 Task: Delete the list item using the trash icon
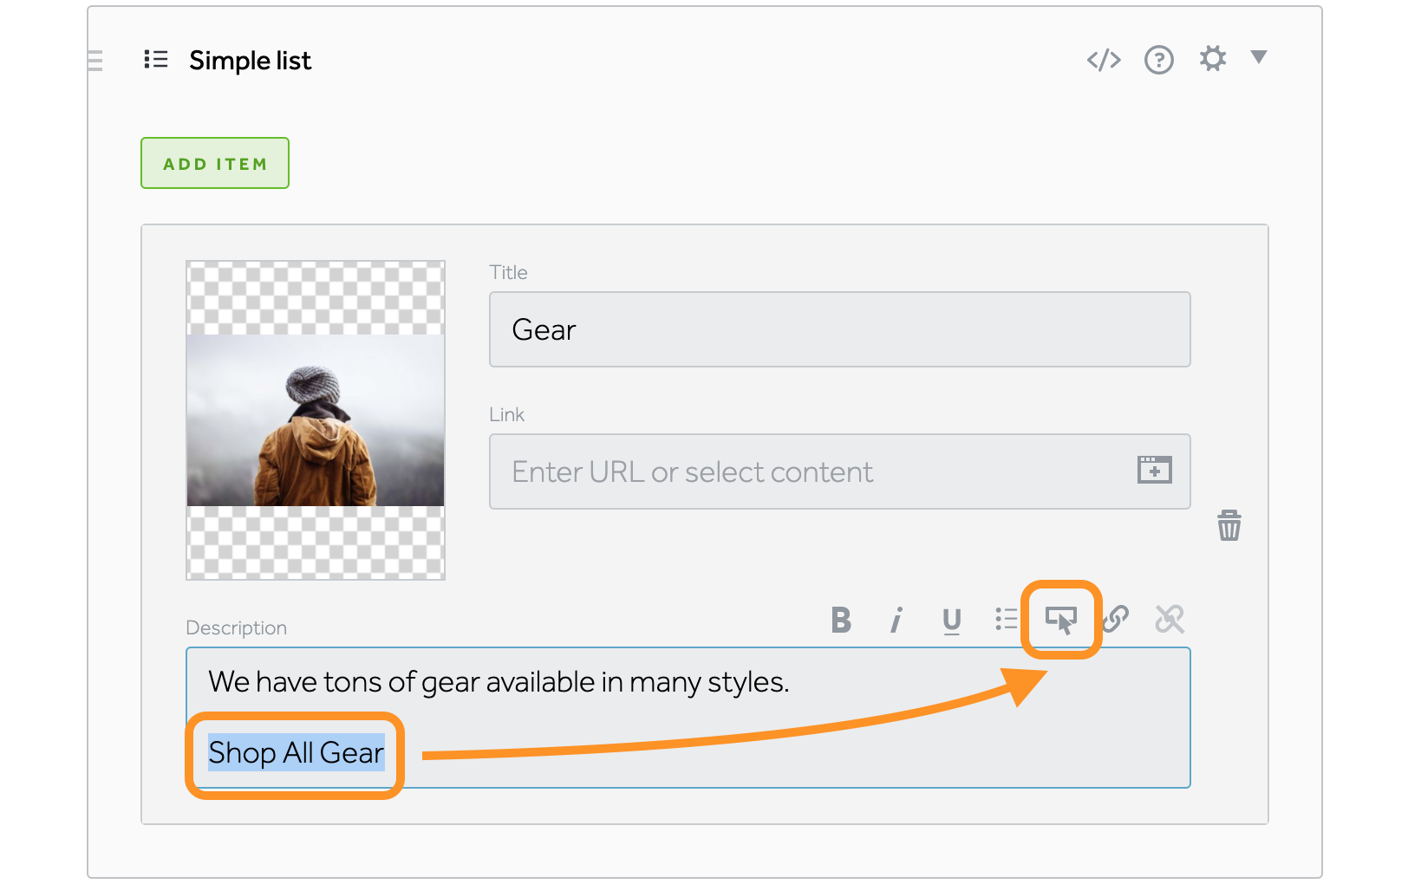(1229, 525)
